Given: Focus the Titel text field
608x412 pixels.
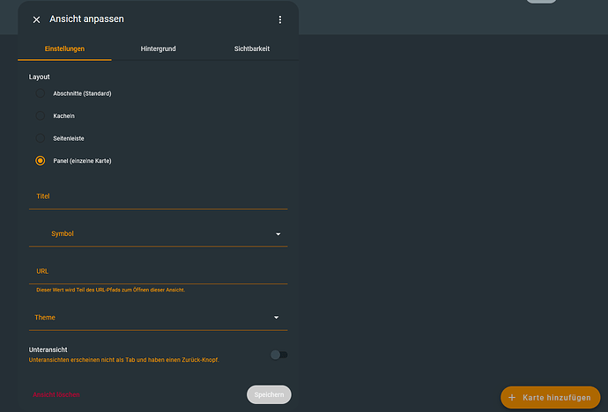Looking at the screenshot, I should pos(158,196).
